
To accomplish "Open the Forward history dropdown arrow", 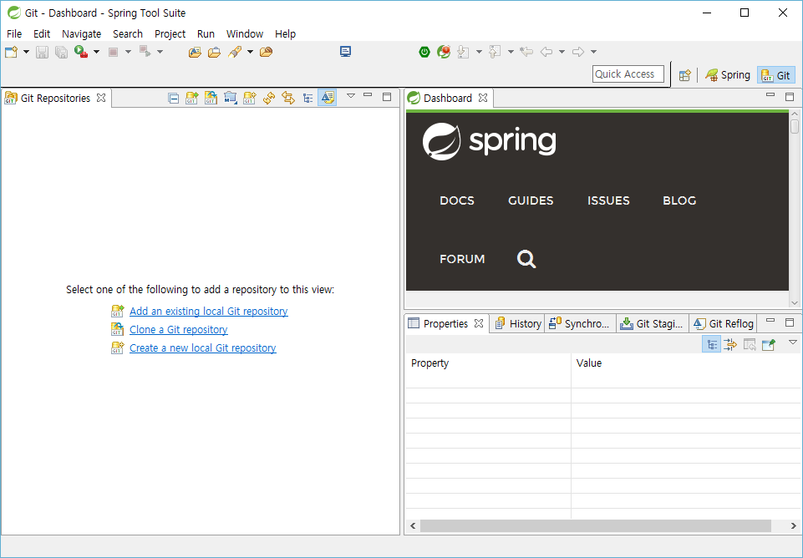I will pos(593,52).
